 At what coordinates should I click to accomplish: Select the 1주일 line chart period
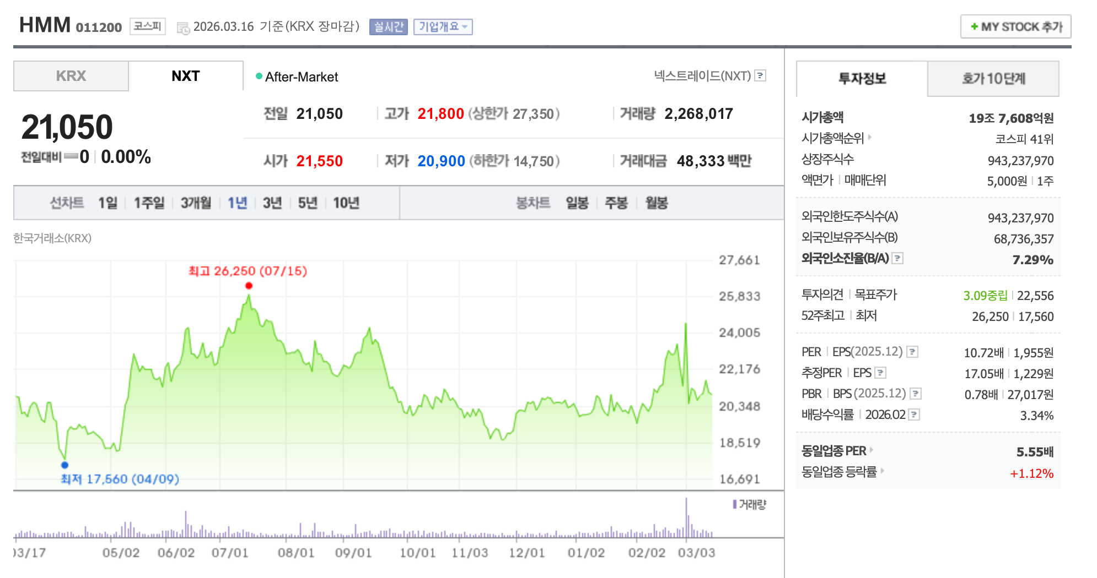(149, 203)
